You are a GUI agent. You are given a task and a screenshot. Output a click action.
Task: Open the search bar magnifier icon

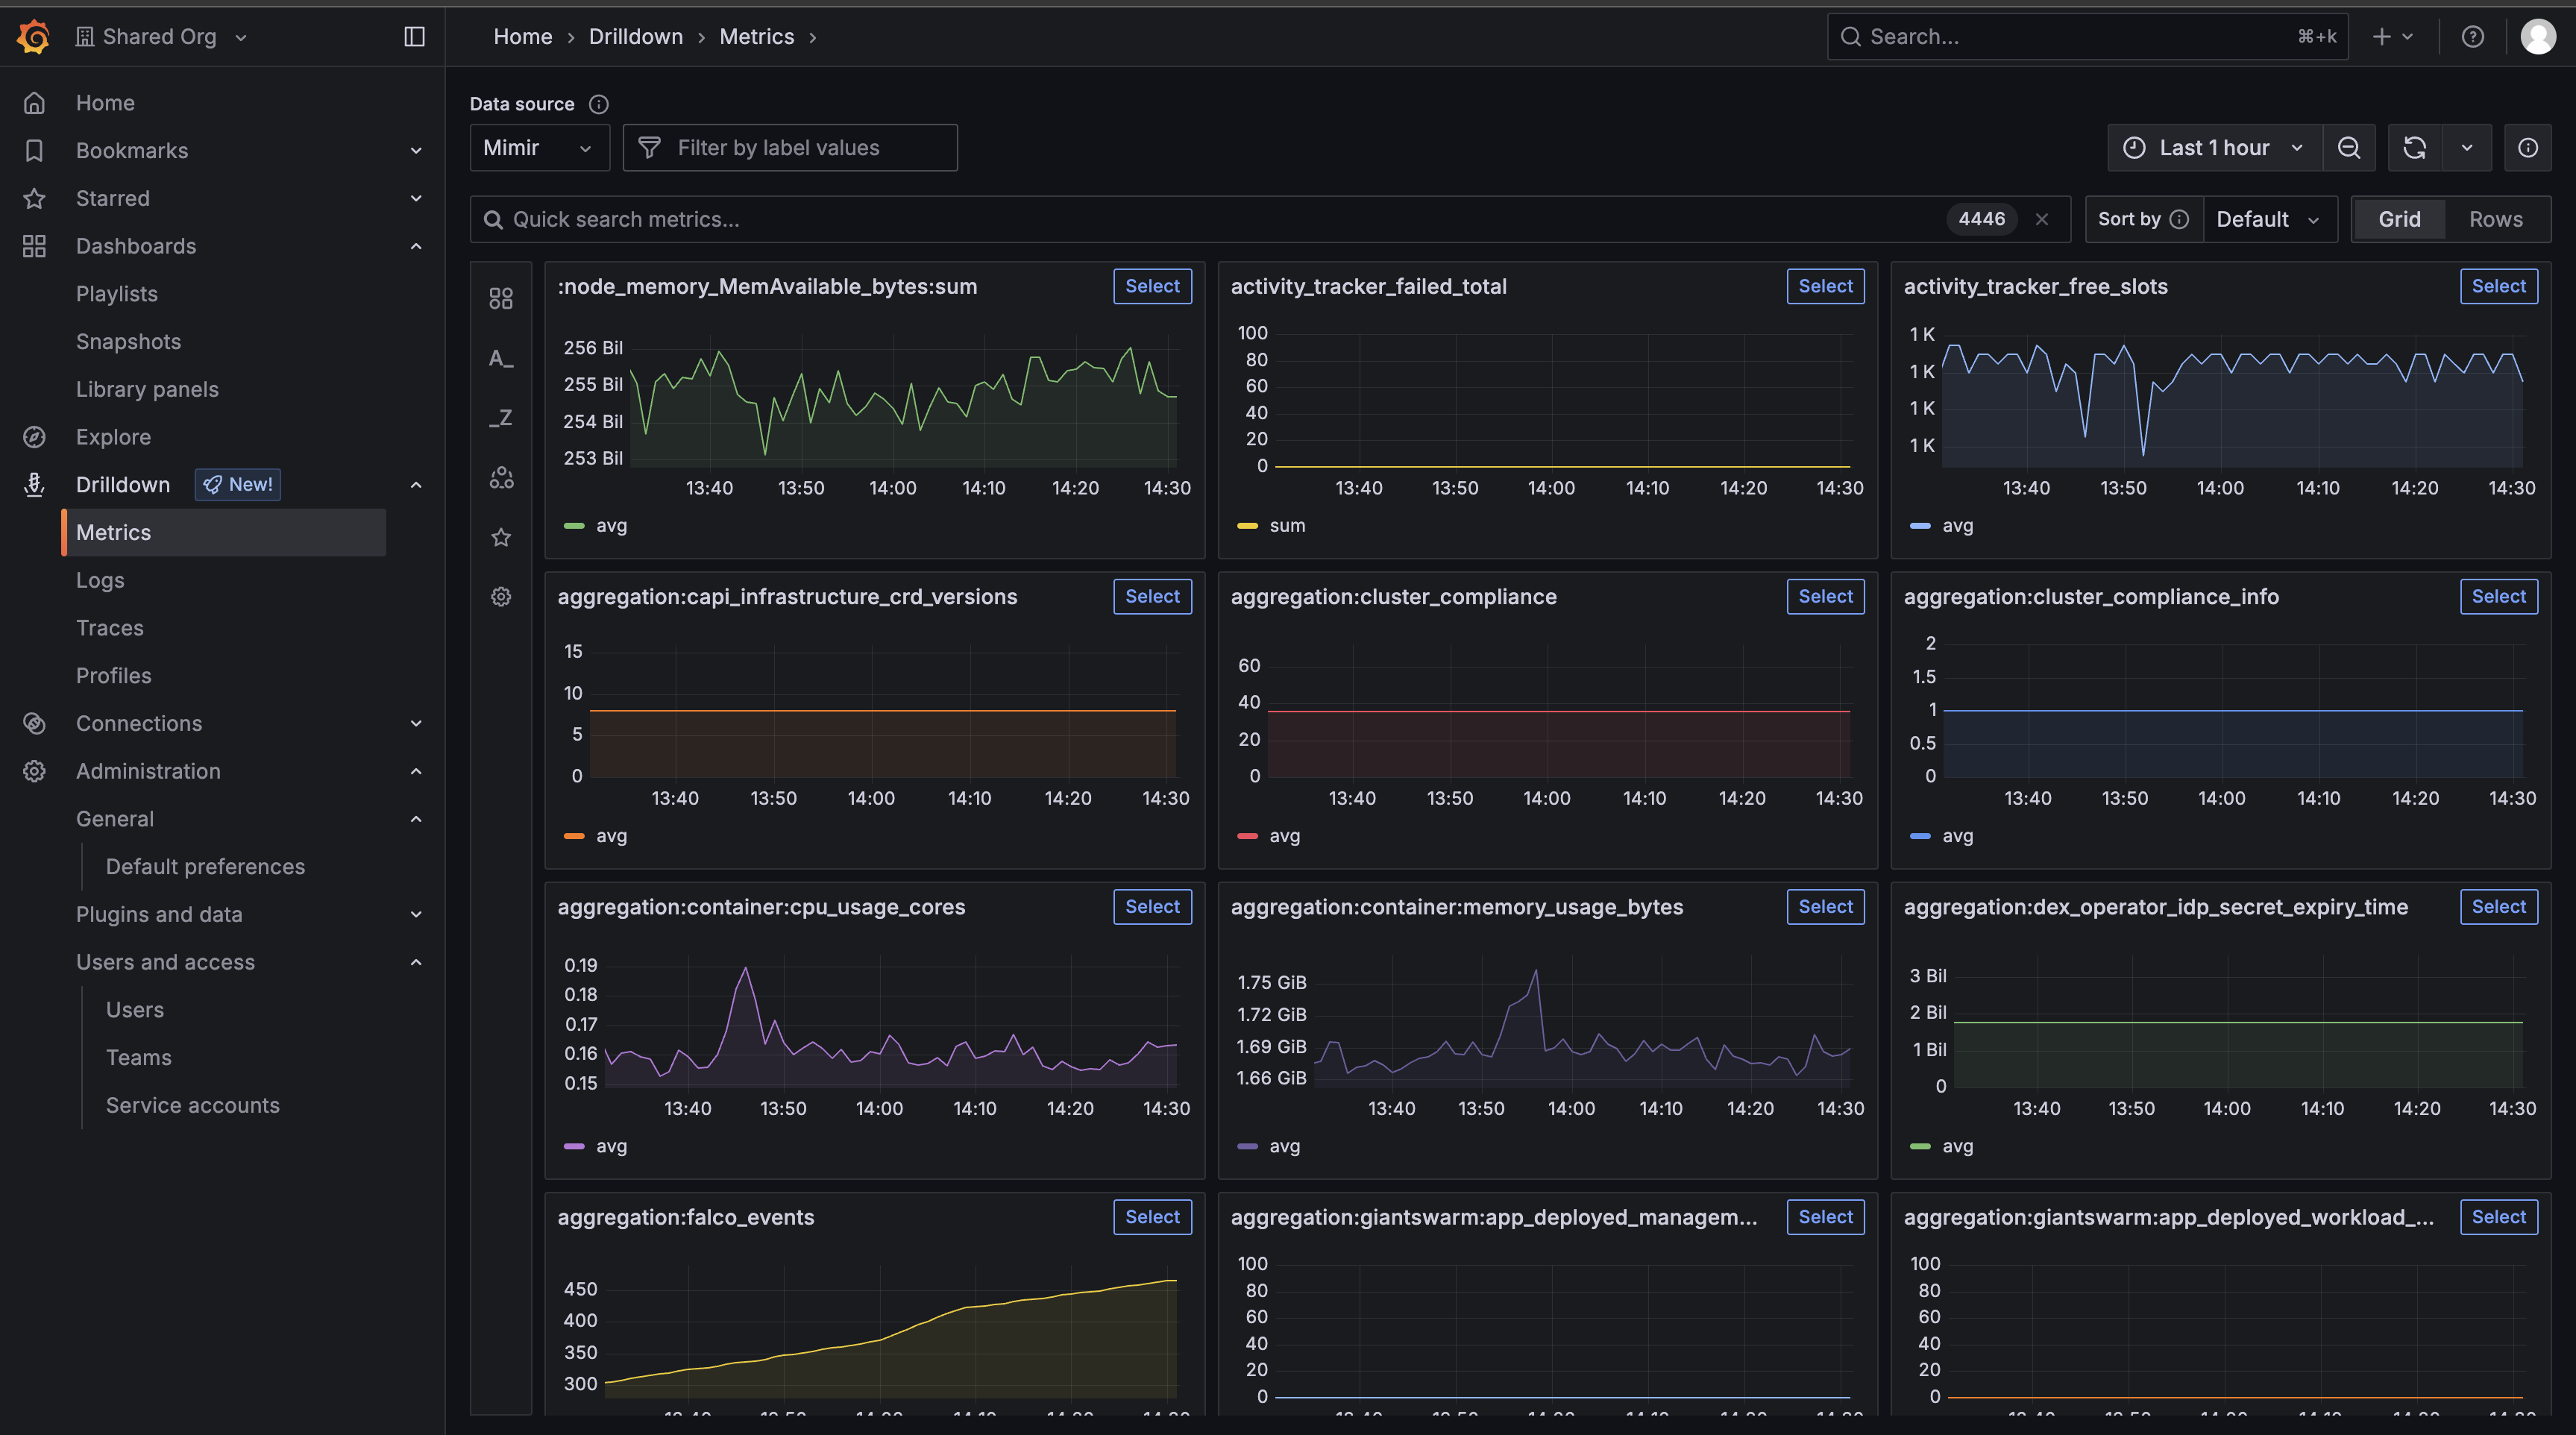pos(1852,36)
